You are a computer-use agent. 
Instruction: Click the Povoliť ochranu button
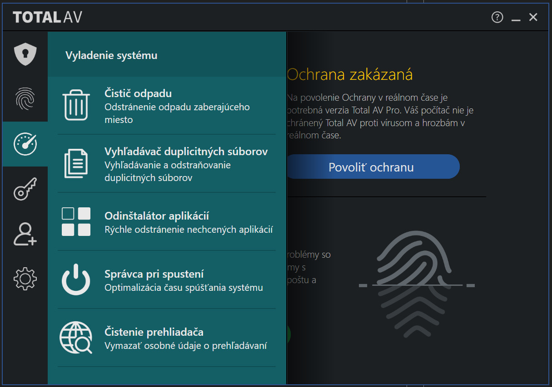pos(373,167)
